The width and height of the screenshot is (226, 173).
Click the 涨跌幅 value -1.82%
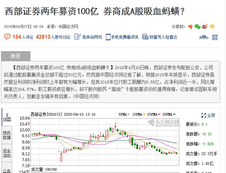pos(208,144)
